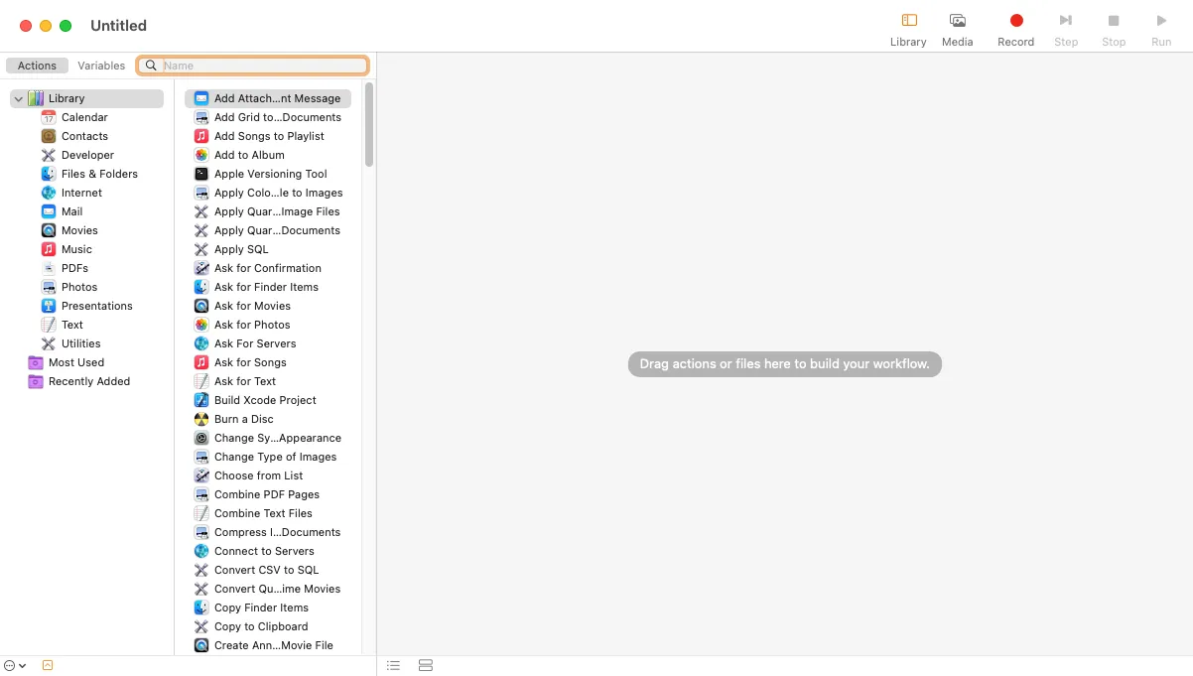Click the Step toolbar icon
The image size is (1193, 676).
pyautogui.click(x=1065, y=21)
